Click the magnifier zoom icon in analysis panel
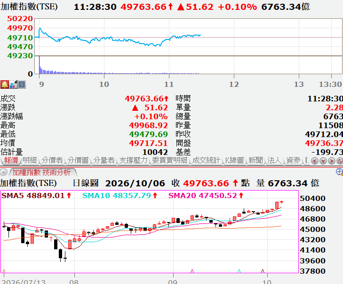The height and width of the screenshot is (284, 343). click(339, 172)
